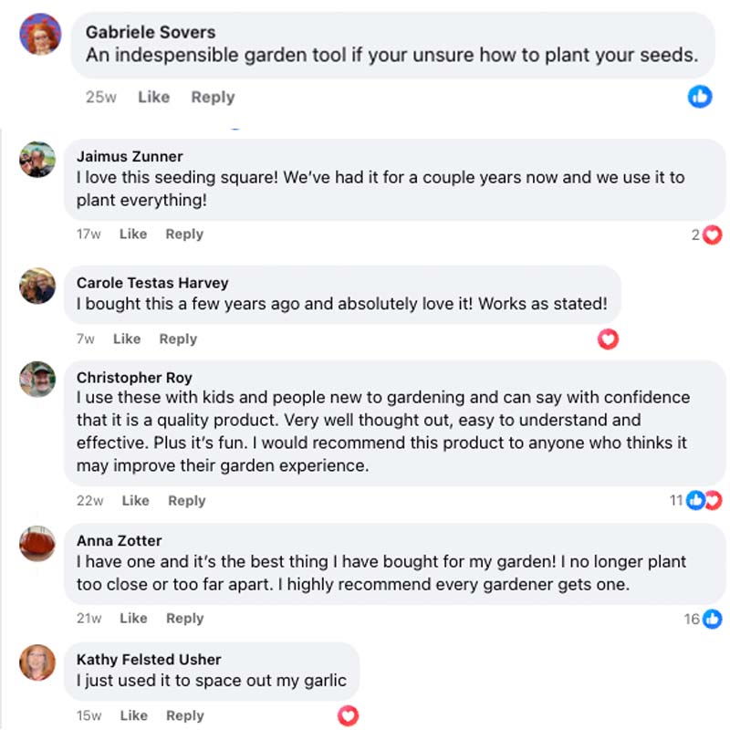Reply to Anna Zotter's comment
The height and width of the screenshot is (730, 730).
[184, 618]
